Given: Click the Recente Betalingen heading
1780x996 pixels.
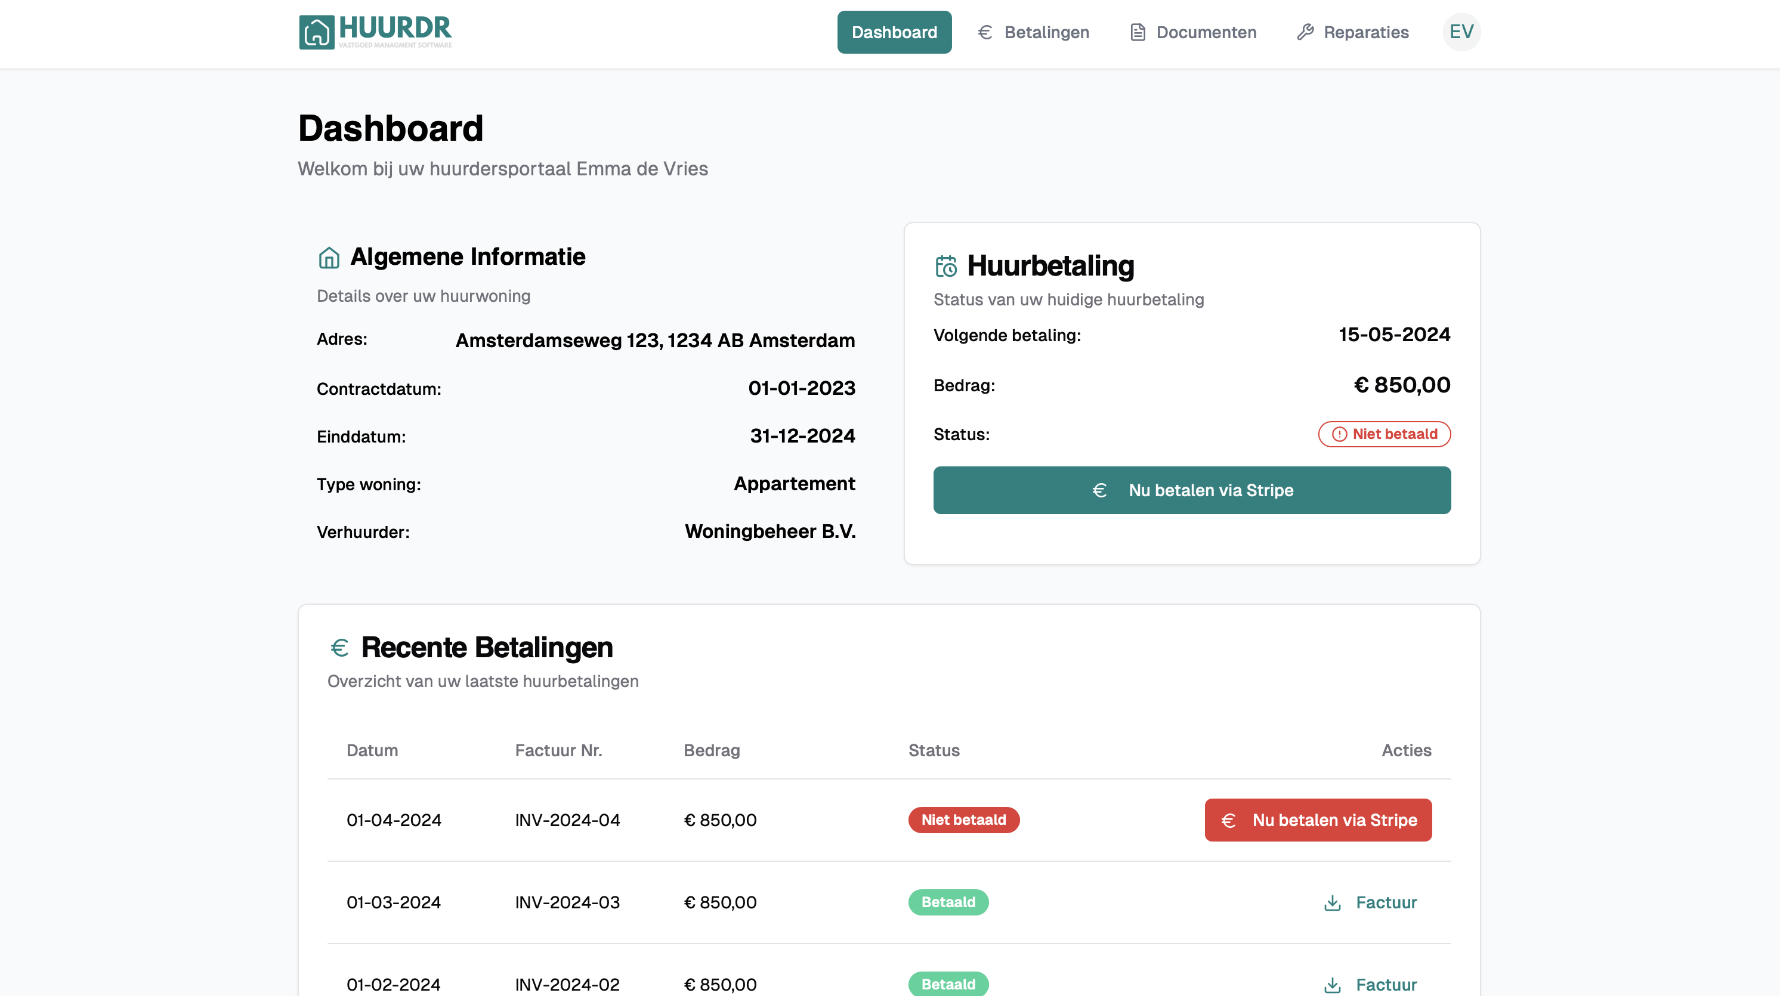Looking at the screenshot, I should click(x=487, y=647).
